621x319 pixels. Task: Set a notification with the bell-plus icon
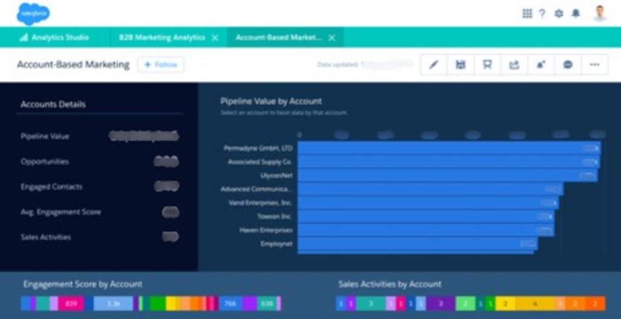click(x=541, y=65)
